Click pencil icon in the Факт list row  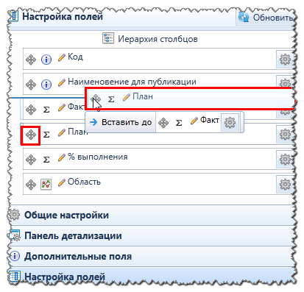point(62,107)
